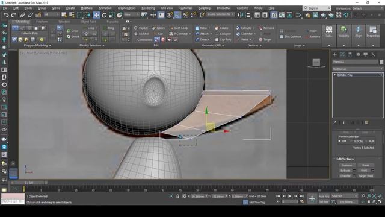
Task: Switch to the Object Paint ribbon tab
Action: [x=88, y=22]
